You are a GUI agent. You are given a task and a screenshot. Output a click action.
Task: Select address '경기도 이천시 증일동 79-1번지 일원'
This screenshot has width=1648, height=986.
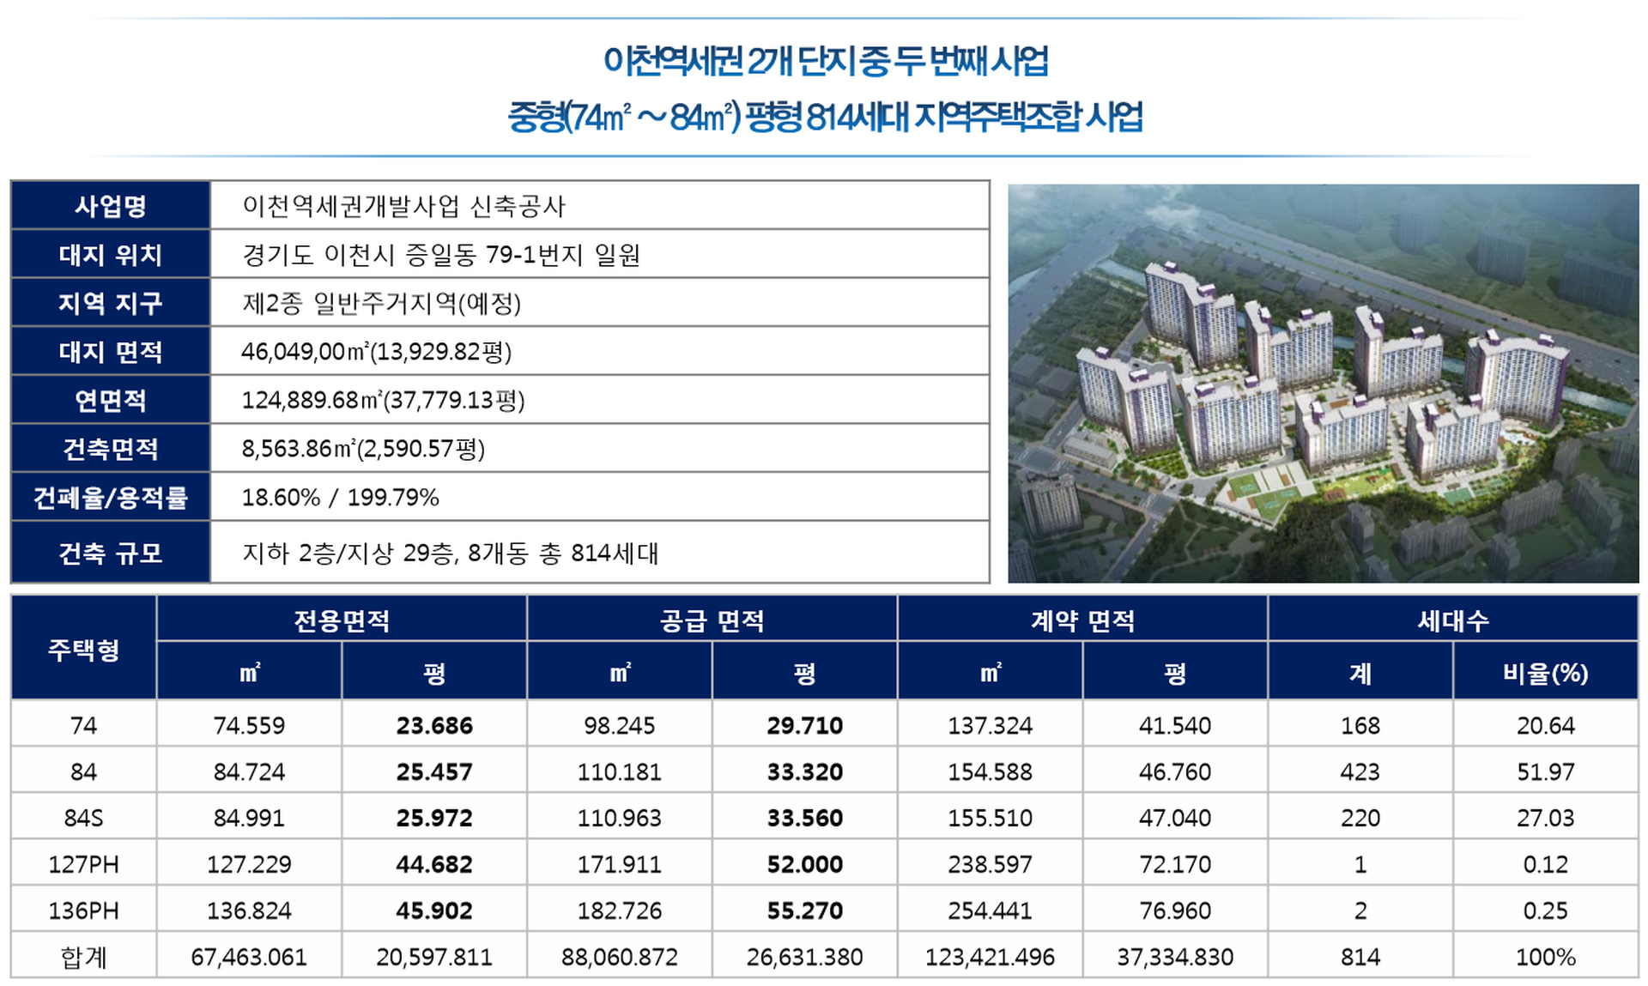441,255
